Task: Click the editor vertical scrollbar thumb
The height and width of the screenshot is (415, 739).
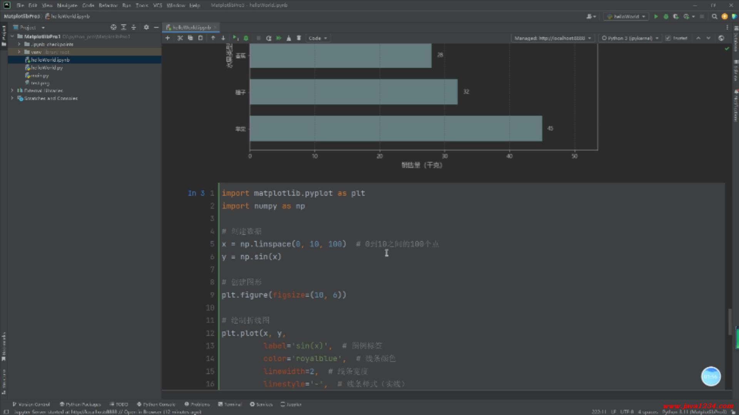Action: [x=729, y=321]
